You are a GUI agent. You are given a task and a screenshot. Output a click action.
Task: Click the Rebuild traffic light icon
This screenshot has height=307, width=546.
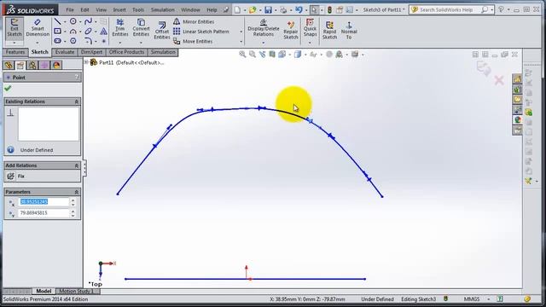pyautogui.click(x=329, y=9)
